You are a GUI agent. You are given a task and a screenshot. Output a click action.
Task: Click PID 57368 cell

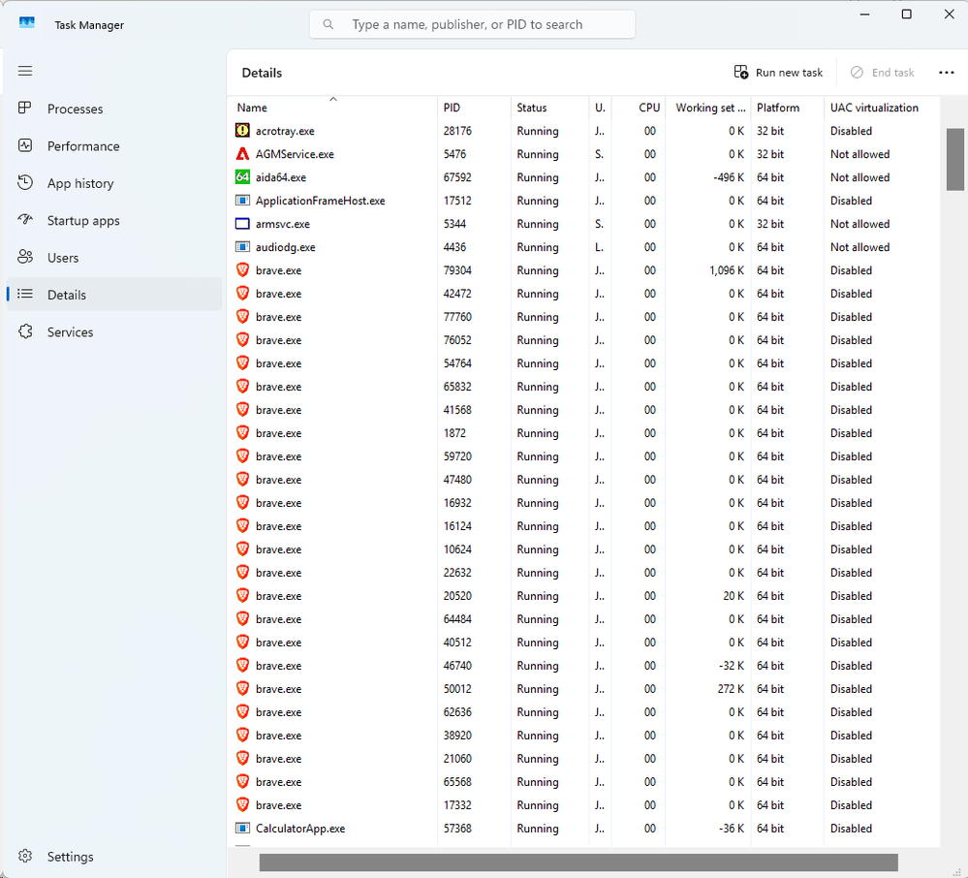coord(456,828)
